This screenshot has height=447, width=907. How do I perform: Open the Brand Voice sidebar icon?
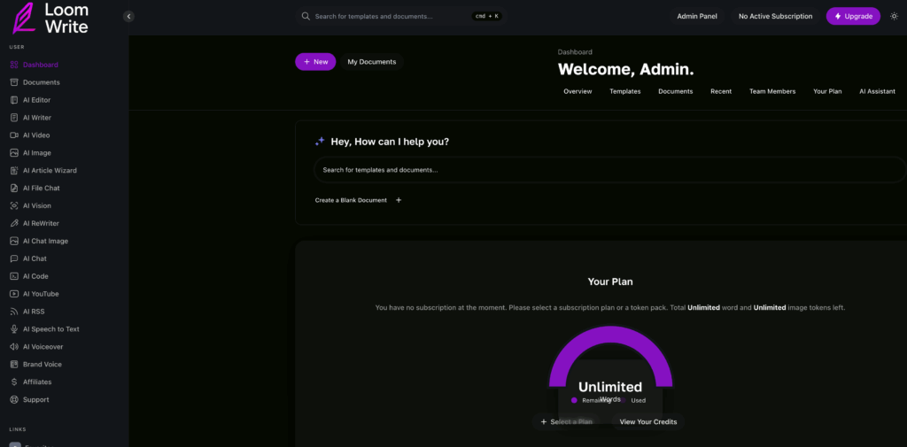tap(14, 365)
